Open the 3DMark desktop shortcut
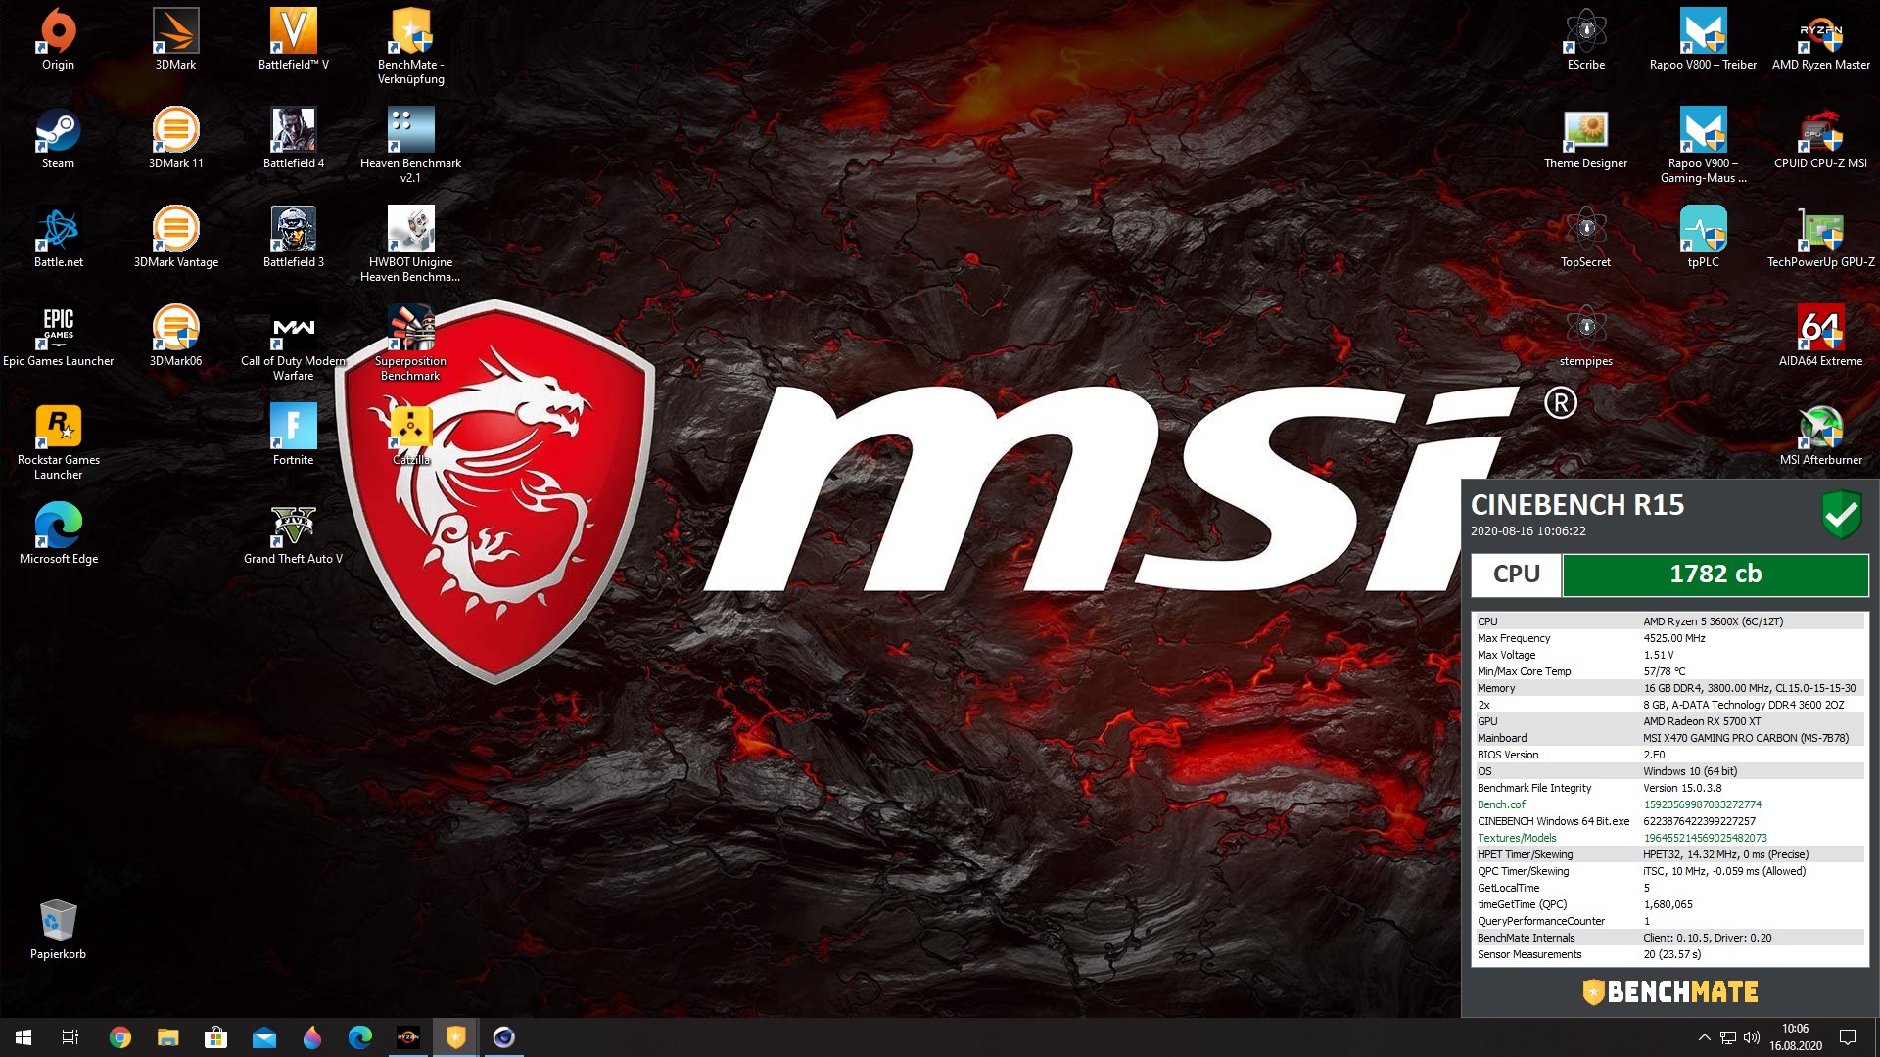 pyautogui.click(x=176, y=40)
